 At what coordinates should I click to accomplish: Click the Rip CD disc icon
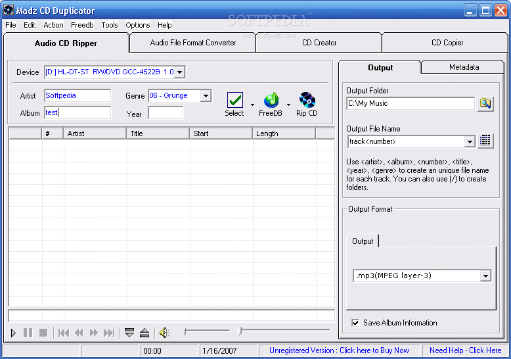[307, 100]
